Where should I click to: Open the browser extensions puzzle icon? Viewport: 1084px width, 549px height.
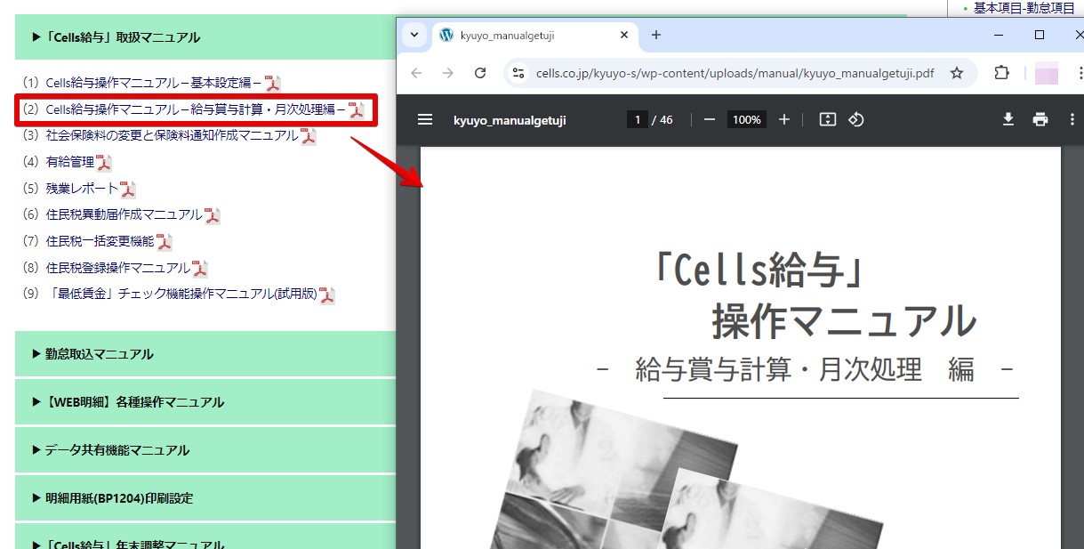(x=1001, y=73)
